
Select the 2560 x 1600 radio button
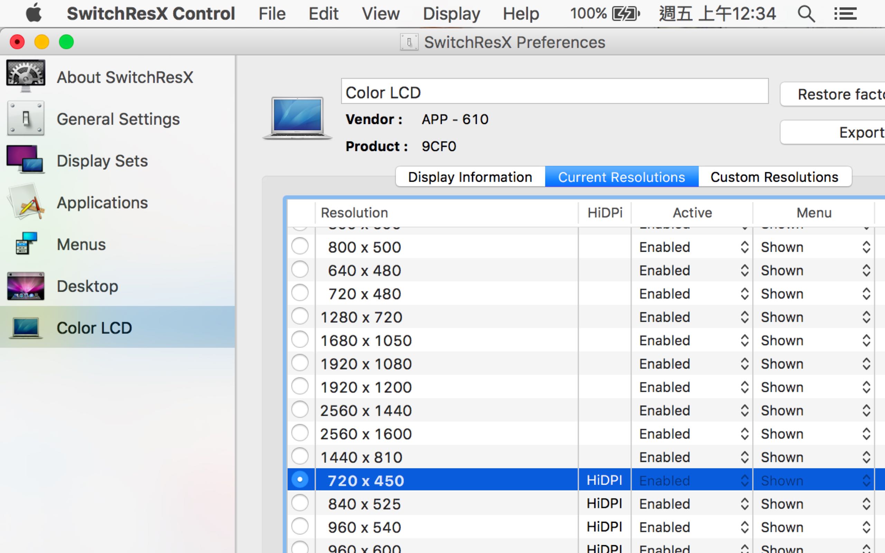point(300,433)
